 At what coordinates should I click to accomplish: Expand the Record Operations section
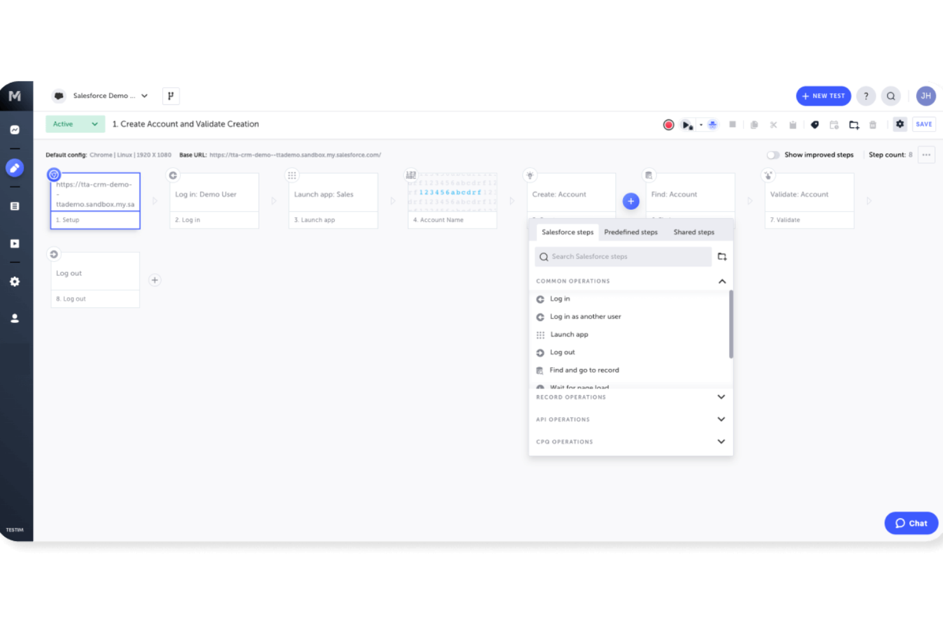pos(721,396)
